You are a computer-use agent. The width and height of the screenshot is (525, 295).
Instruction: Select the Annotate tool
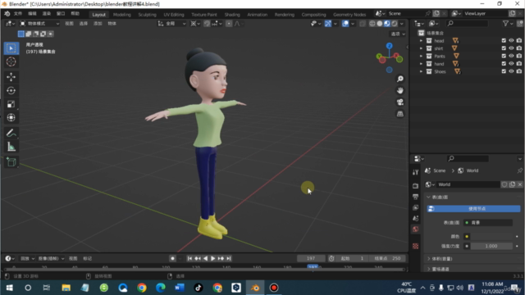11,133
